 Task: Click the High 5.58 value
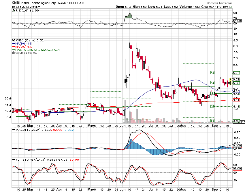pos(140,7)
